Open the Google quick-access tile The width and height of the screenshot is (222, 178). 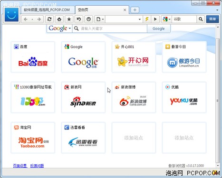point(83,57)
